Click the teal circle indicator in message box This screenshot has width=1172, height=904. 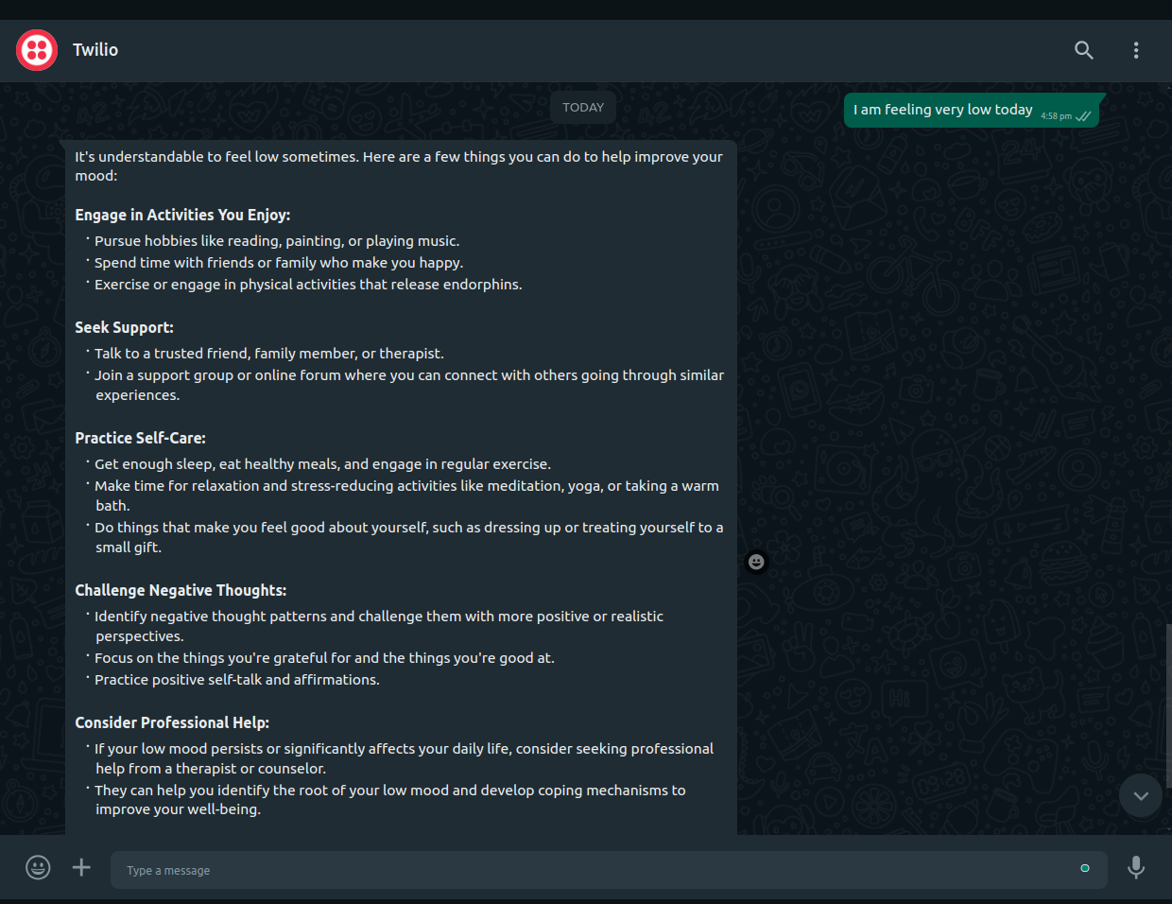[x=1085, y=868]
